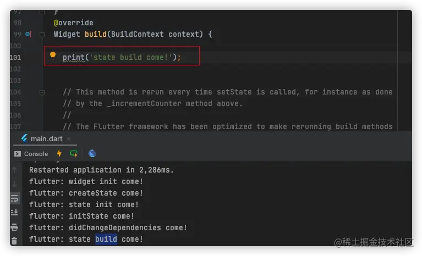Click the Flutter Hot Reload lightning icon
The height and width of the screenshot is (256, 422).
click(59, 154)
